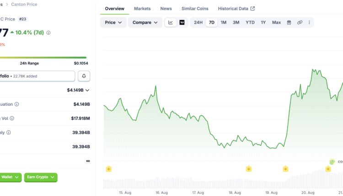Open the Earn Crypto dropdown
343x196 pixels.
click(41, 177)
